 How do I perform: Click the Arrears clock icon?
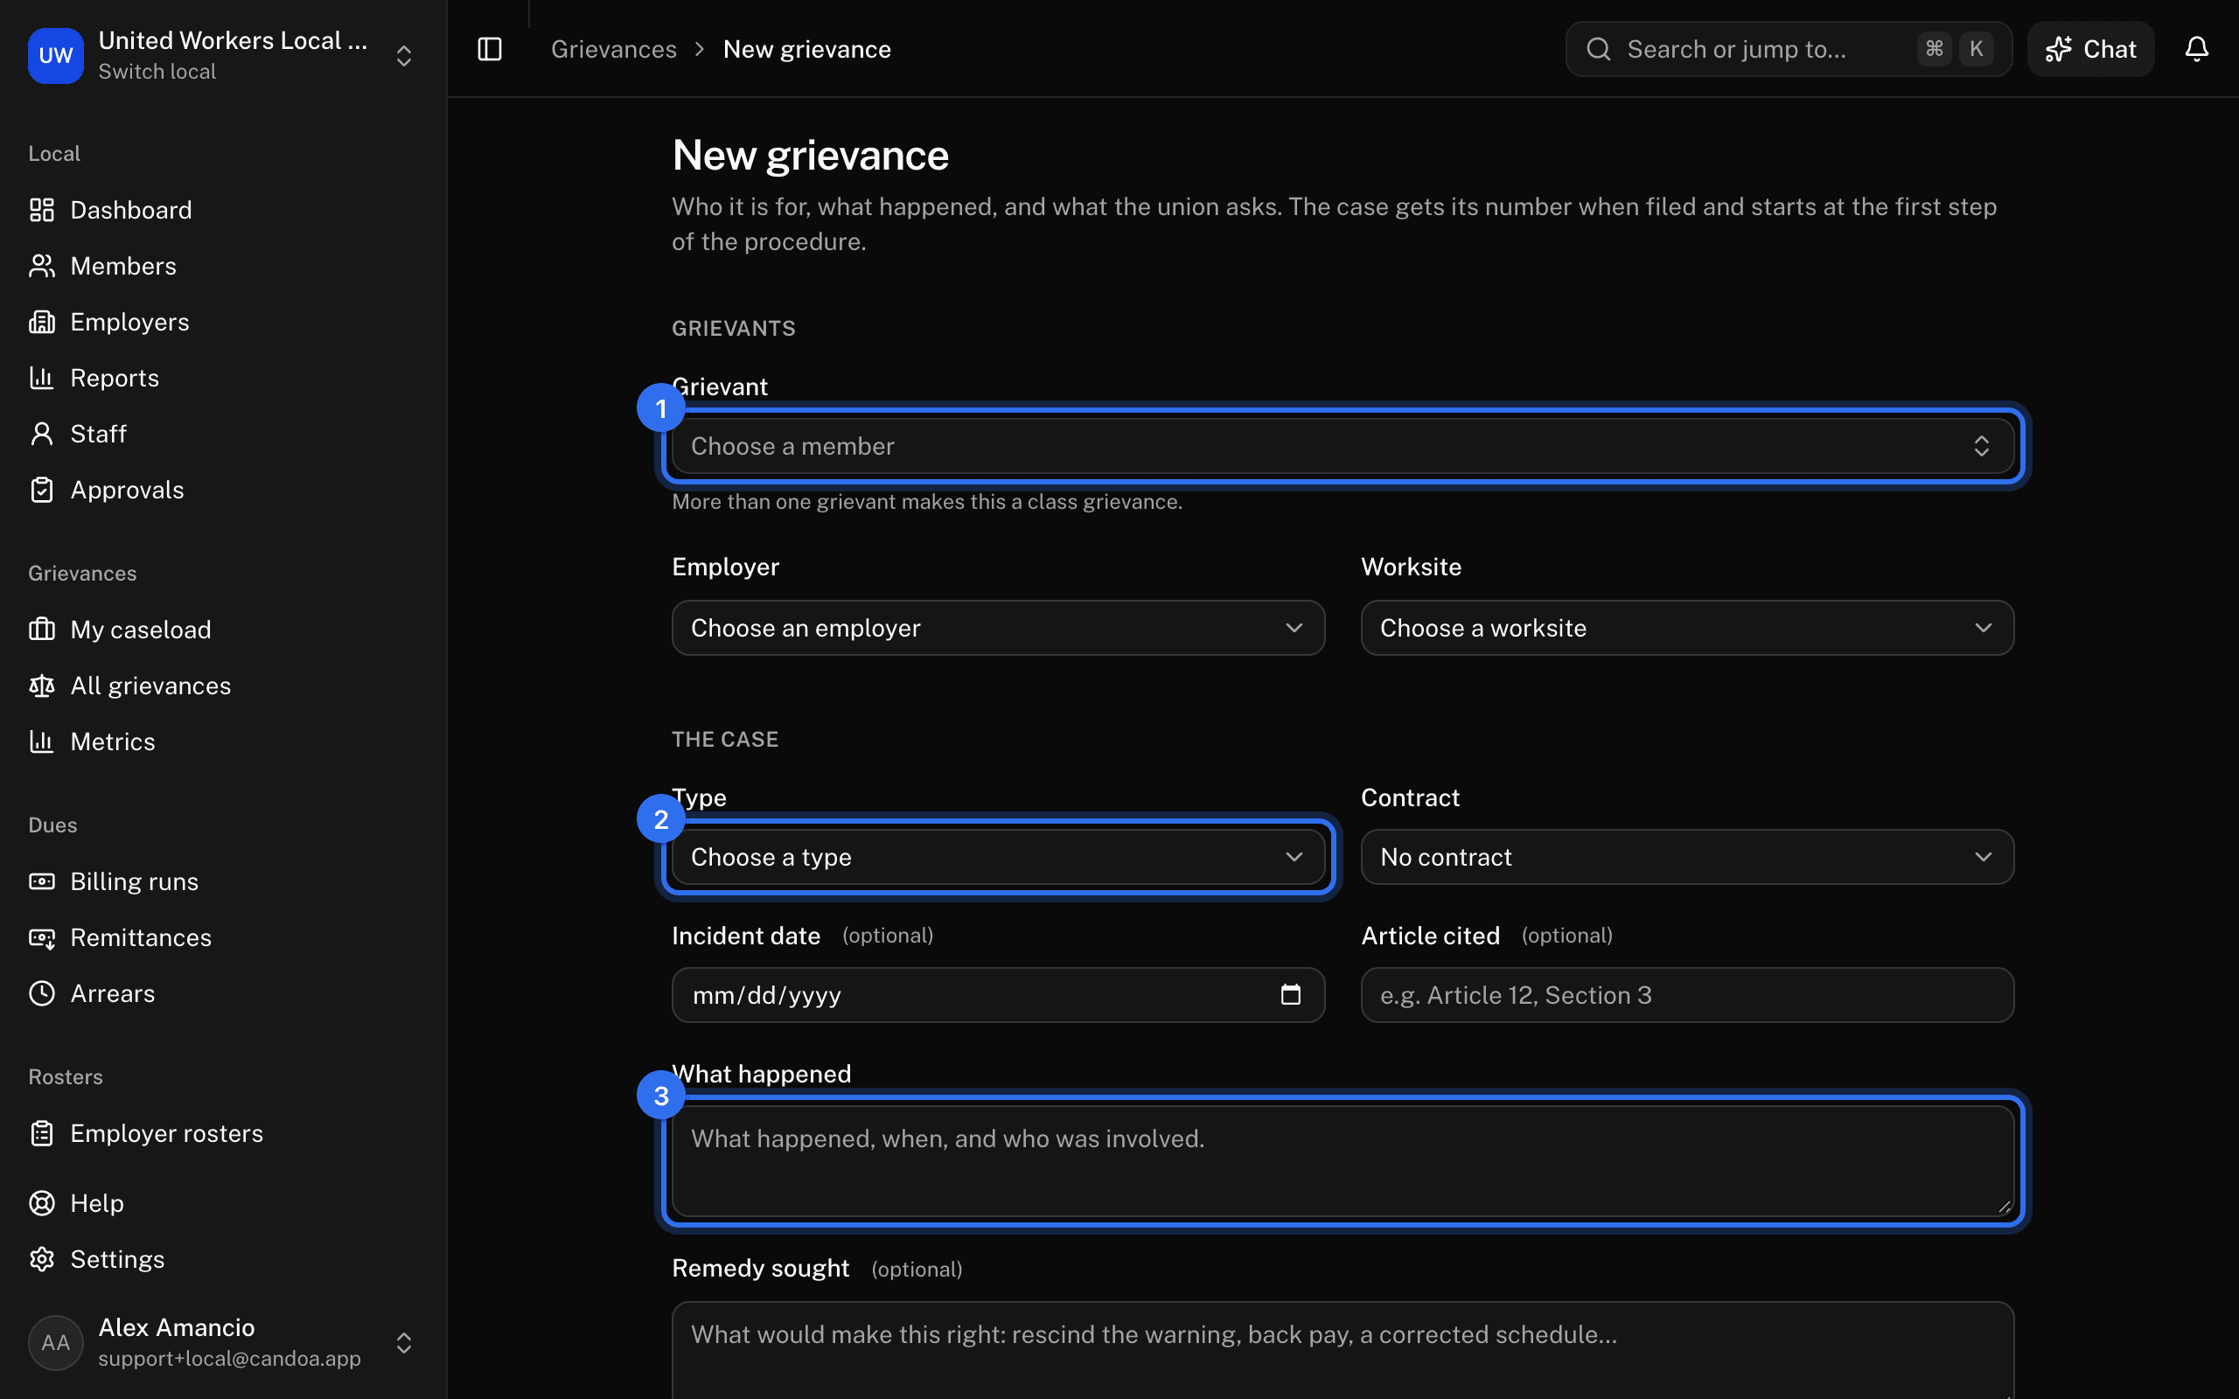pyautogui.click(x=42, y=994)
